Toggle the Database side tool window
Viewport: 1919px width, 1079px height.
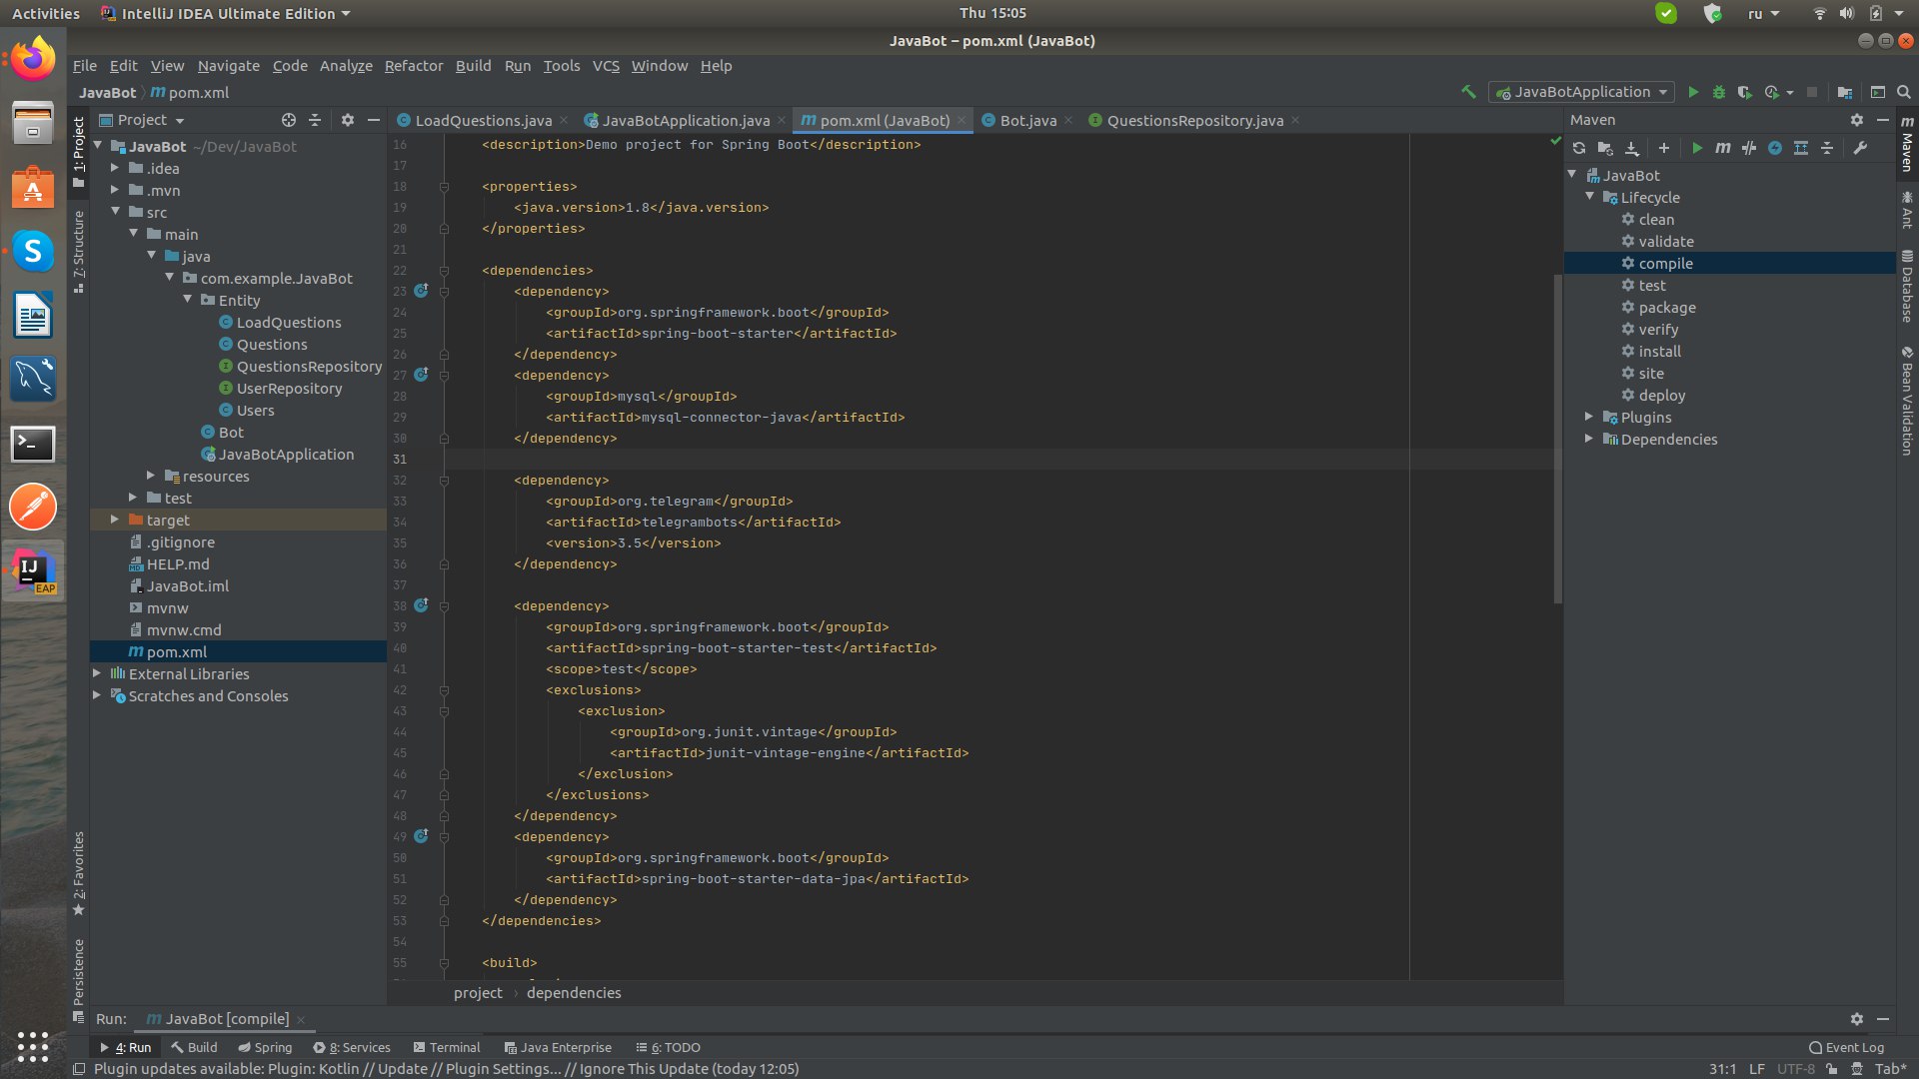tap(1907, 287)
